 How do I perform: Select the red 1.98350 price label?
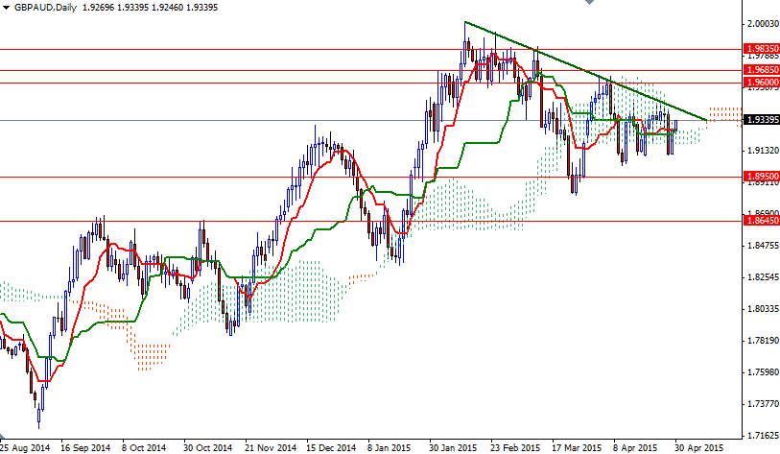click(761, 49)
